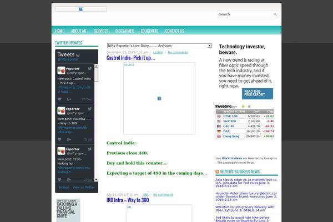This screenshot has height=222, width=333.
Task: Like the CESC looking hot tweet
Action: [59, 179]
